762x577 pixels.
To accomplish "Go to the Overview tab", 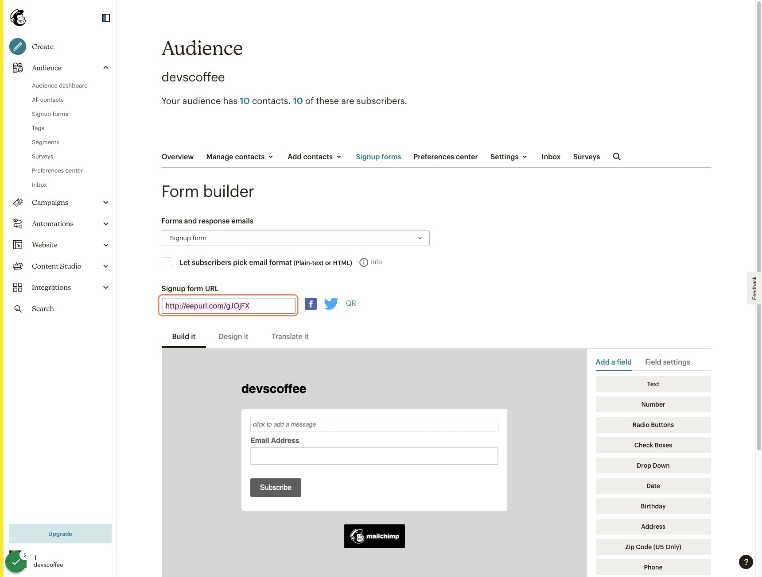I will tap(177, 157).
